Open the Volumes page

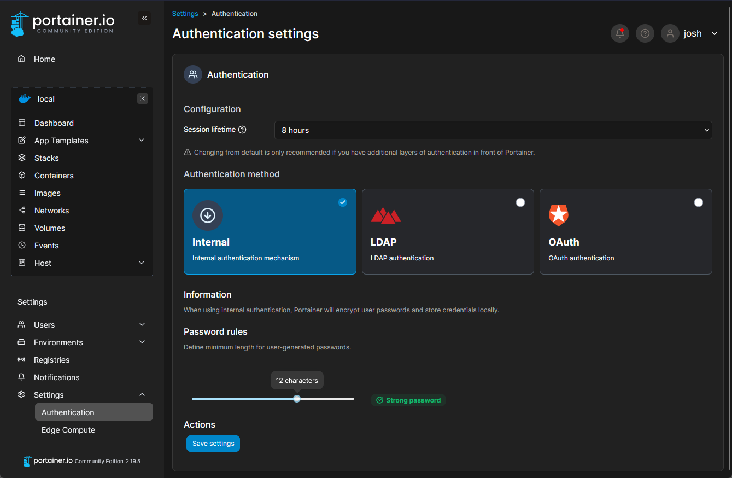click(50, 228)
